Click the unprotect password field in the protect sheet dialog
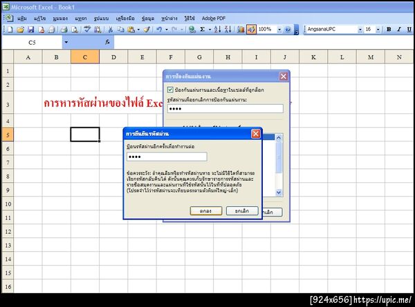The height and width of the screenshot is (307, 415). tap(225, 108)
